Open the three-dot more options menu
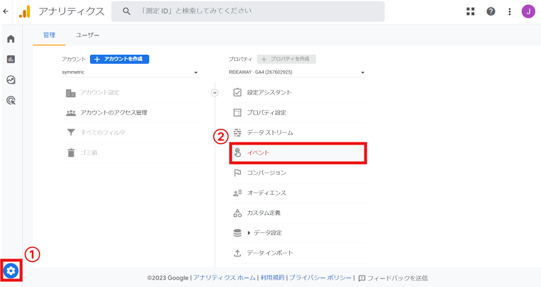 click(510, 11)
